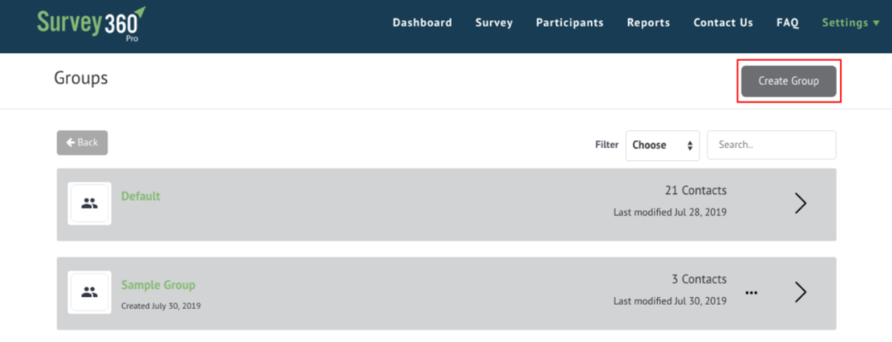
Task: Navigate to Participants page
Action: [569, 23]
